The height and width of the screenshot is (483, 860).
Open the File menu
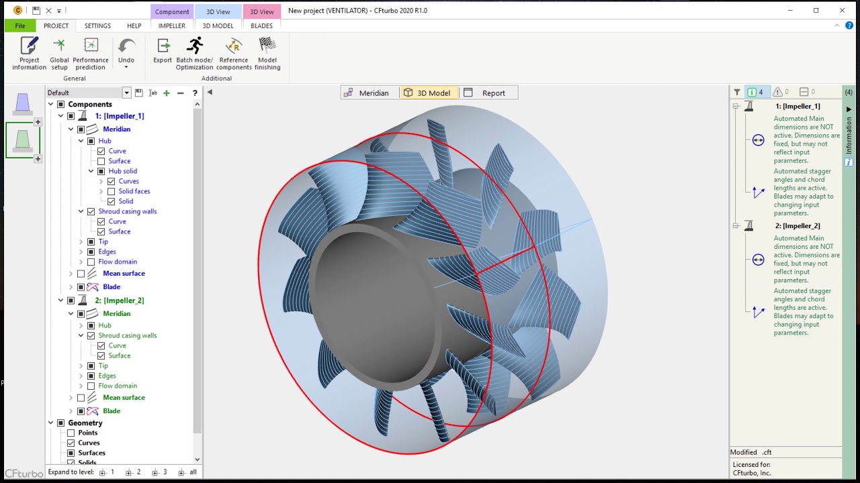[20, 25]
